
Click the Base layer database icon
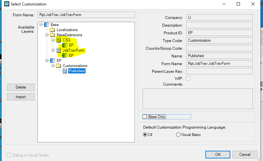click(x=46, y=25)
